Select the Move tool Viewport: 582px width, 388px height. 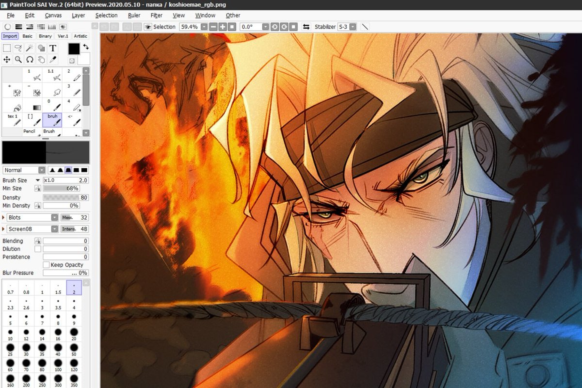tap(7, 59)
